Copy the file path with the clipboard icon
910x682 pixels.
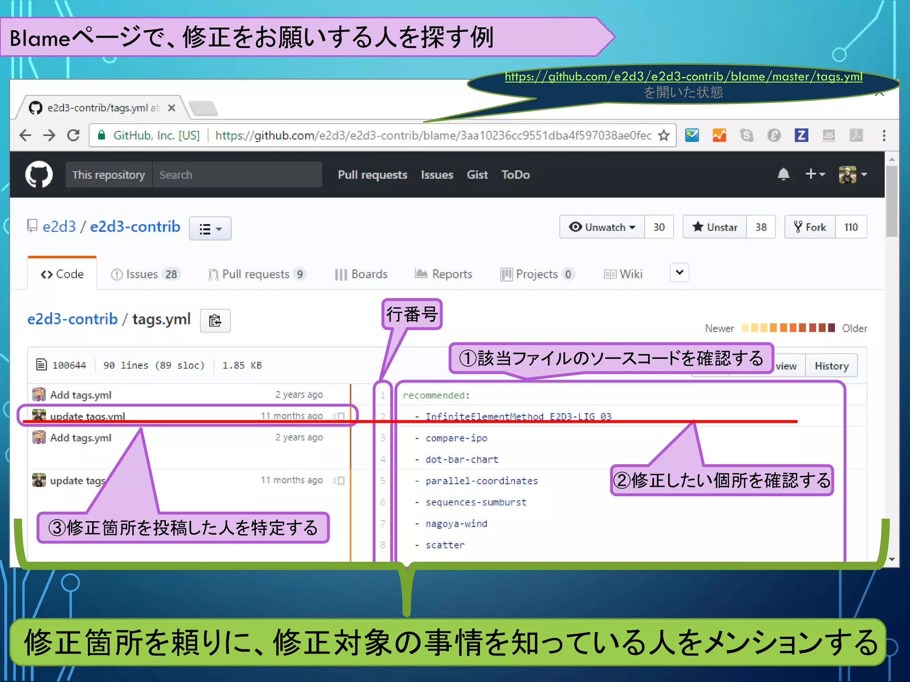pos(215,321)
